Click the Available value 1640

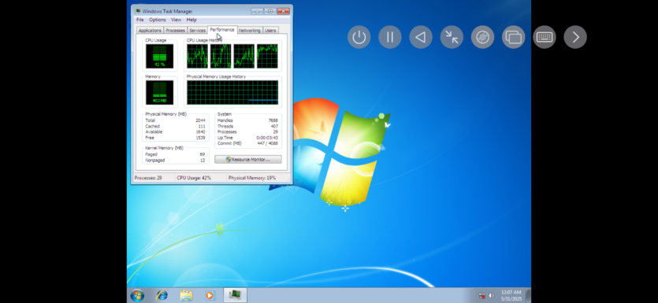coord(200,132)
